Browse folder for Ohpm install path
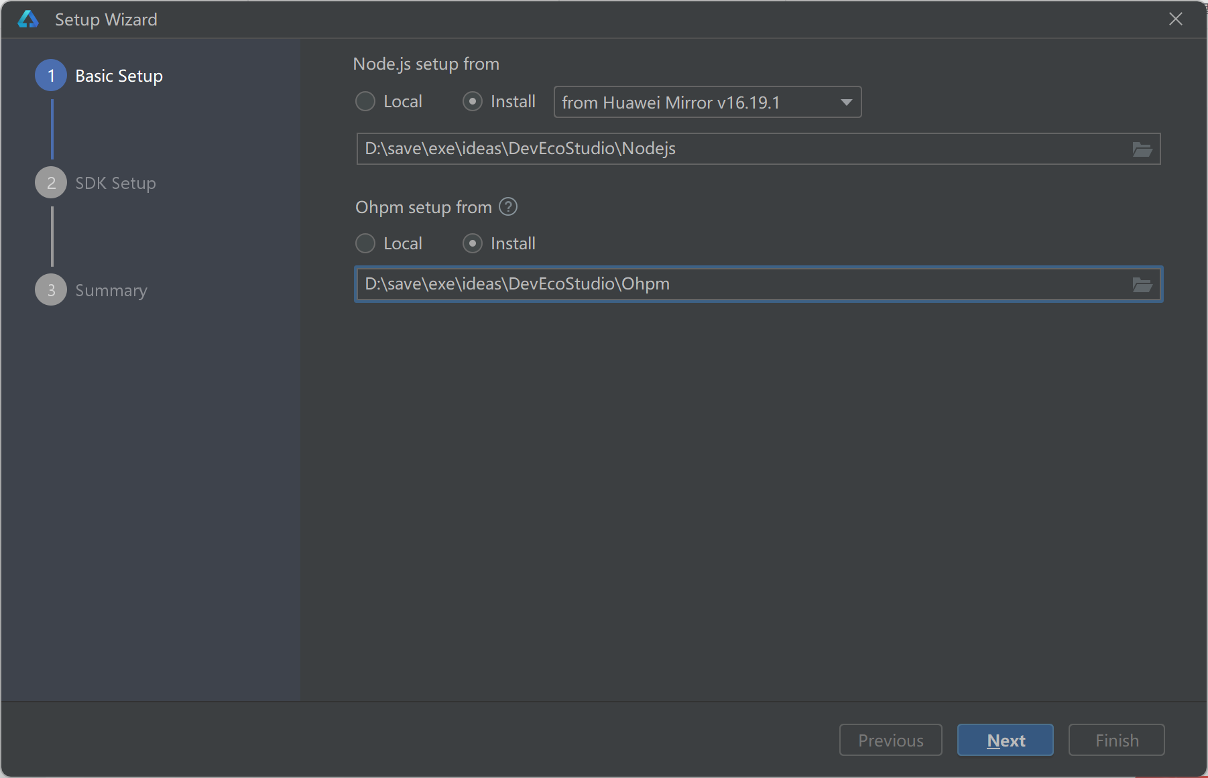This screenshot has height=778, width=1208. tap(1142, 285)
